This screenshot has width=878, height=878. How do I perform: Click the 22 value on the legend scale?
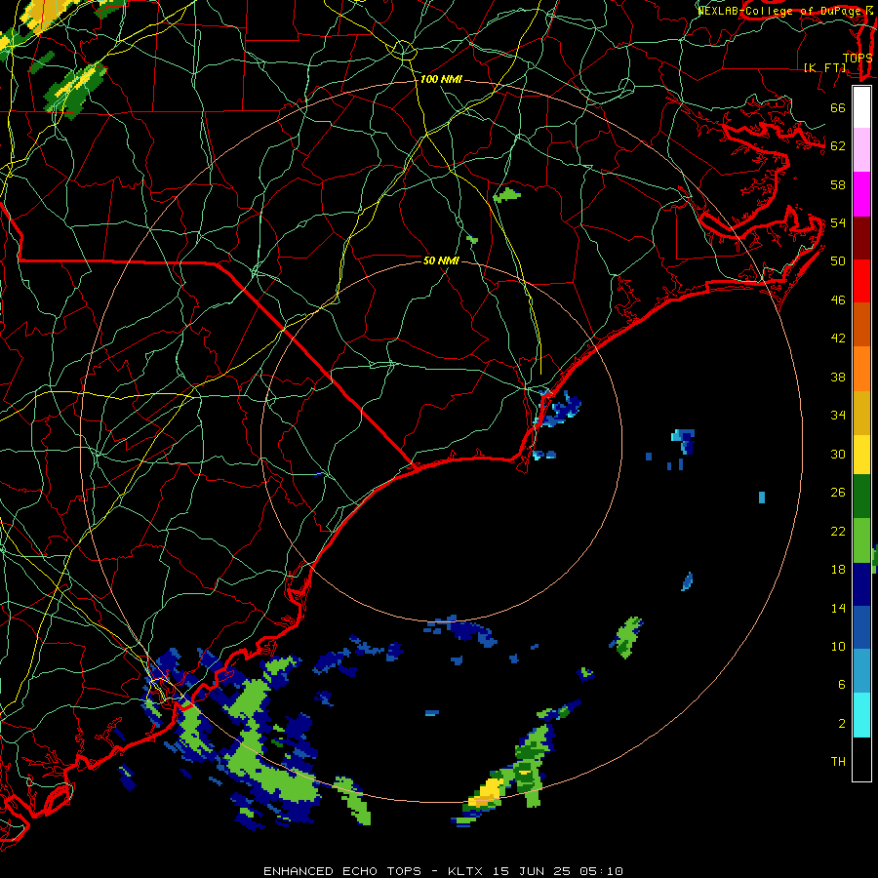[x=838, y=532]
